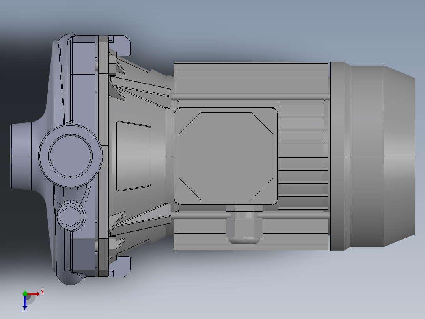This screenshot has height=319, width=425.
Task: Select the circular discharge port opening
Action: [71, 156]
